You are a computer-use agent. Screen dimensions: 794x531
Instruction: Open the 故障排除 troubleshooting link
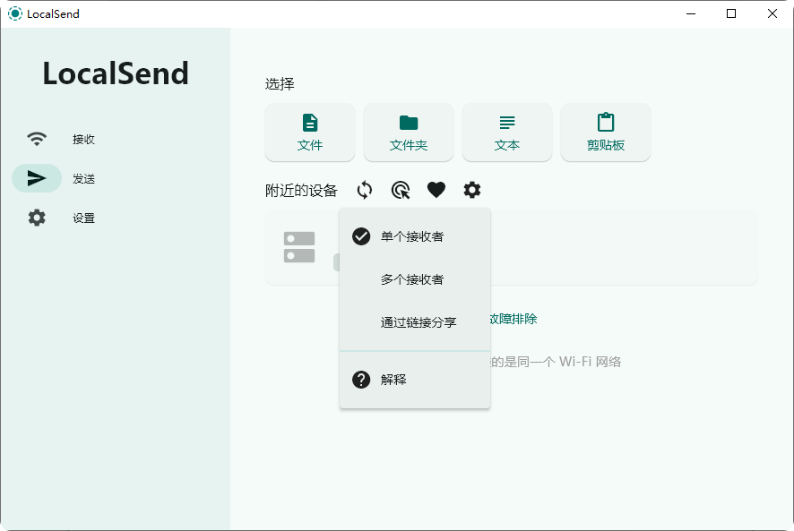tap(513, 319)
